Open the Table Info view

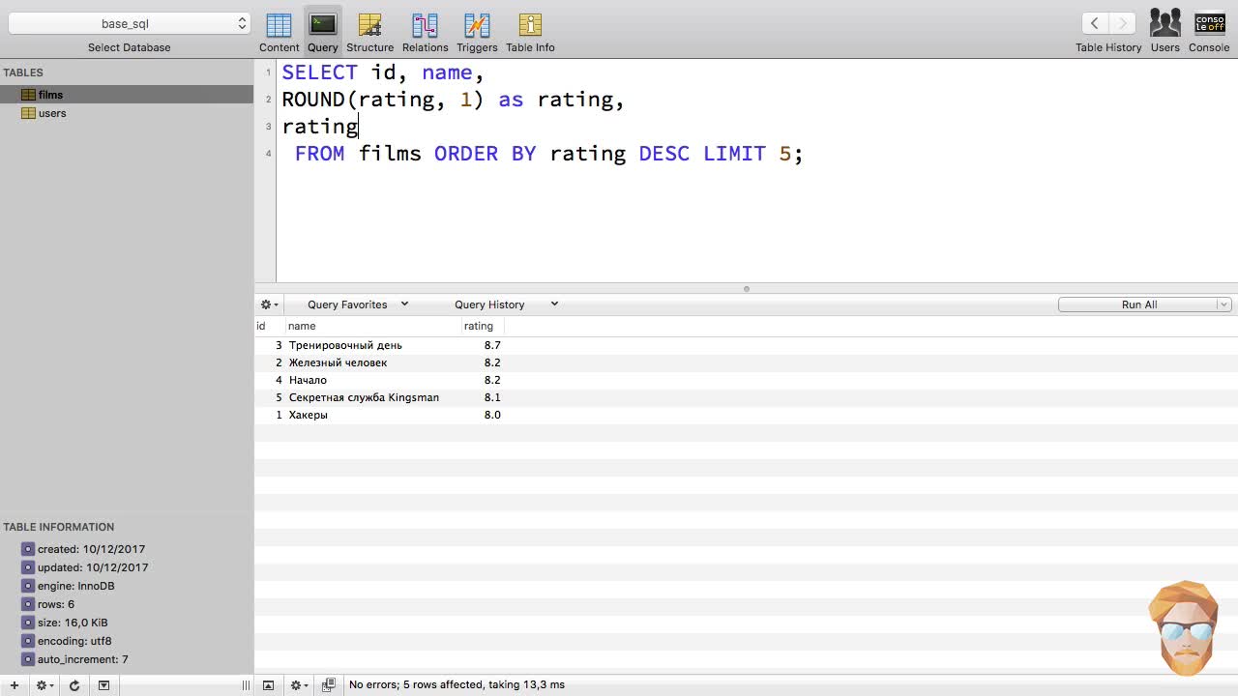[x=530, y=32]
